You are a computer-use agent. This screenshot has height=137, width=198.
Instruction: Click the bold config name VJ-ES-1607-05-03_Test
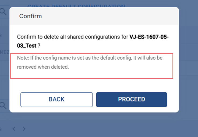pyautogui.click(x=149, y=37)
